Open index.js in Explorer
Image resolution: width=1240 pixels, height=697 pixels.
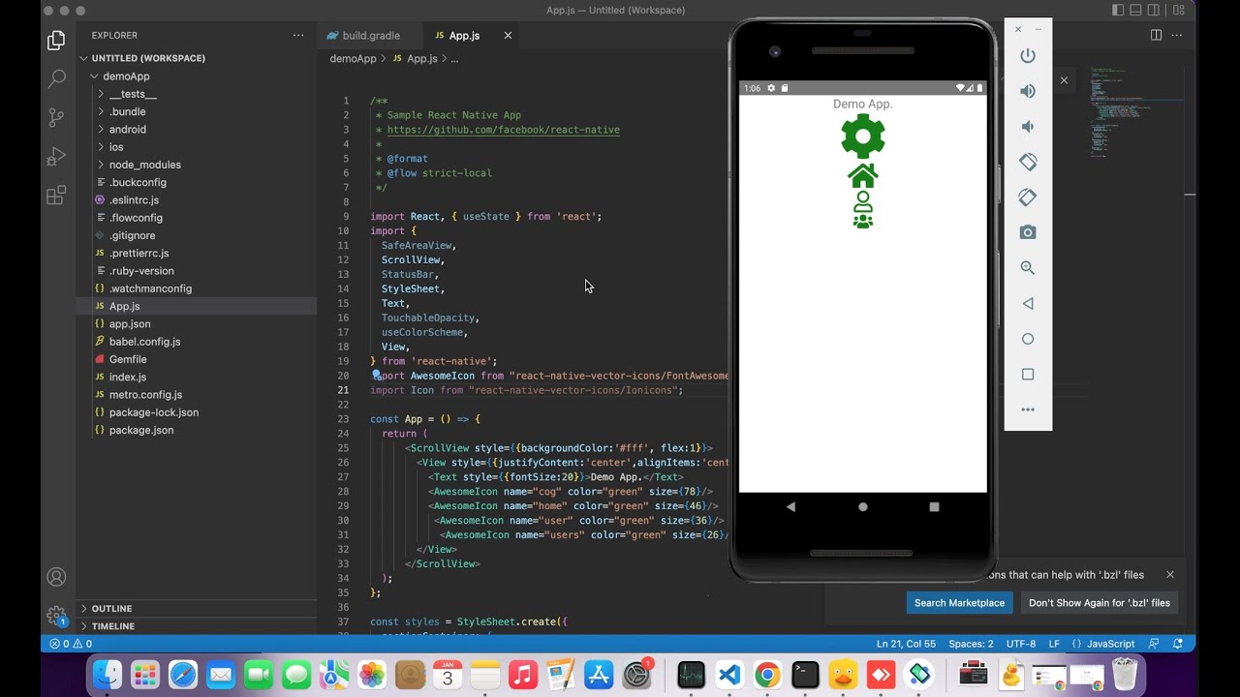click(128, 377)
